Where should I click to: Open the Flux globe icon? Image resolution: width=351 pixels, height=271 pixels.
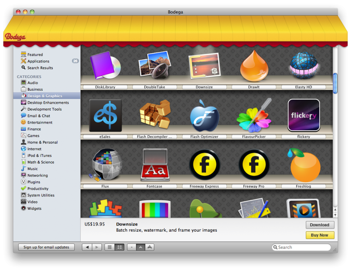tap(106, 165)
